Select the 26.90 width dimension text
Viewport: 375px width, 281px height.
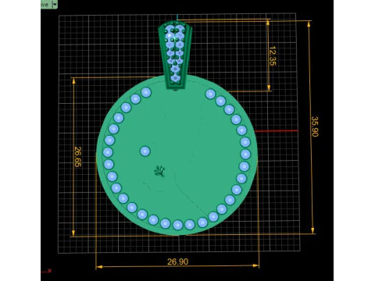tap(177, 261)
